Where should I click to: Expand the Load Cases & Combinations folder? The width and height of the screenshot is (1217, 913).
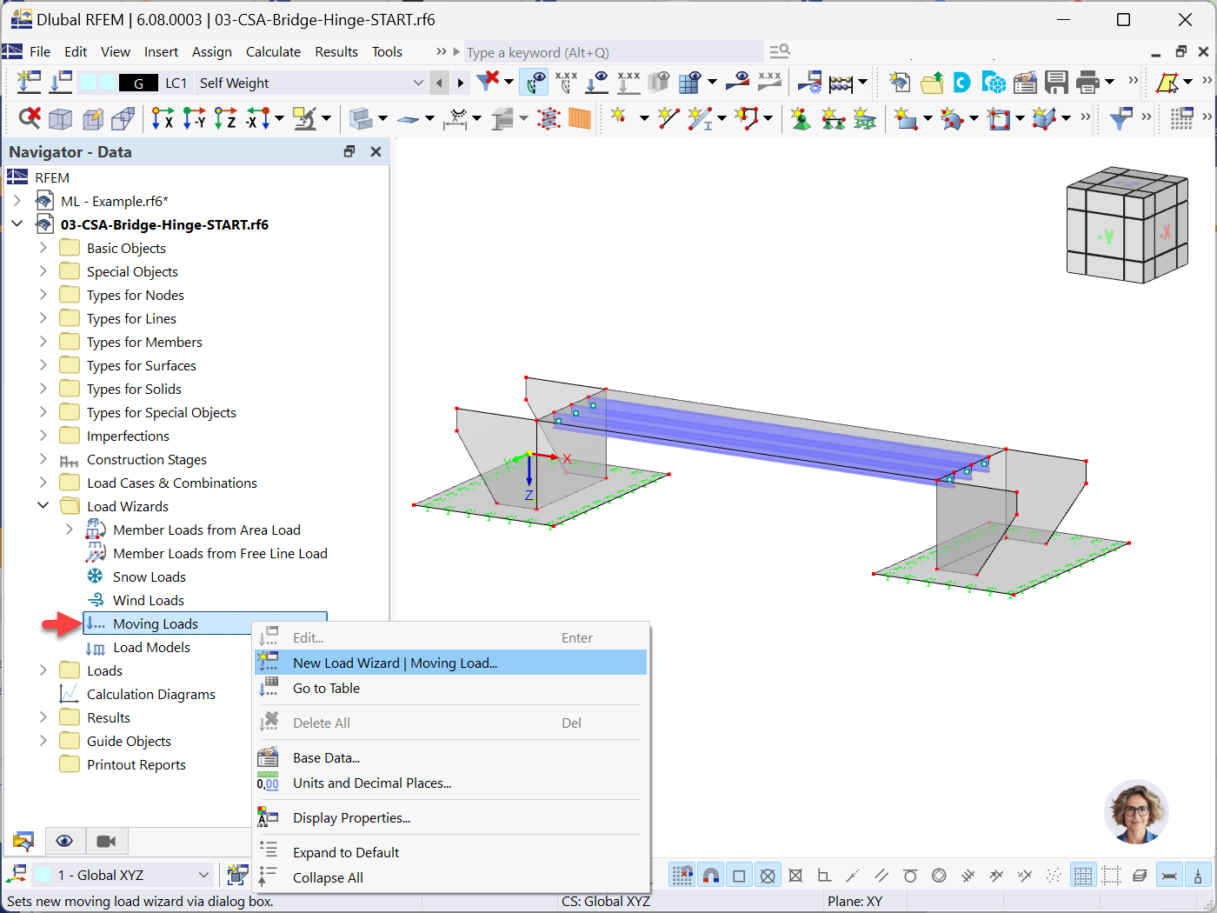point(43,483)
